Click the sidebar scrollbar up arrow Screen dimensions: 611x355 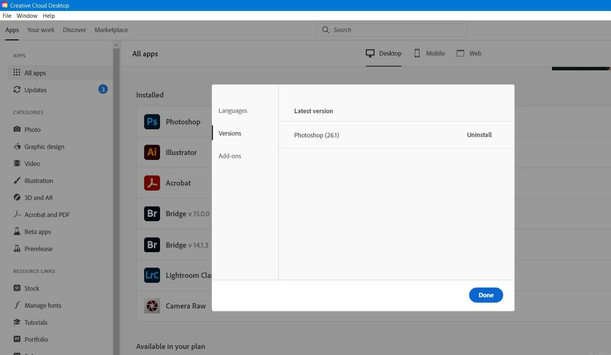tap(116, 45)
